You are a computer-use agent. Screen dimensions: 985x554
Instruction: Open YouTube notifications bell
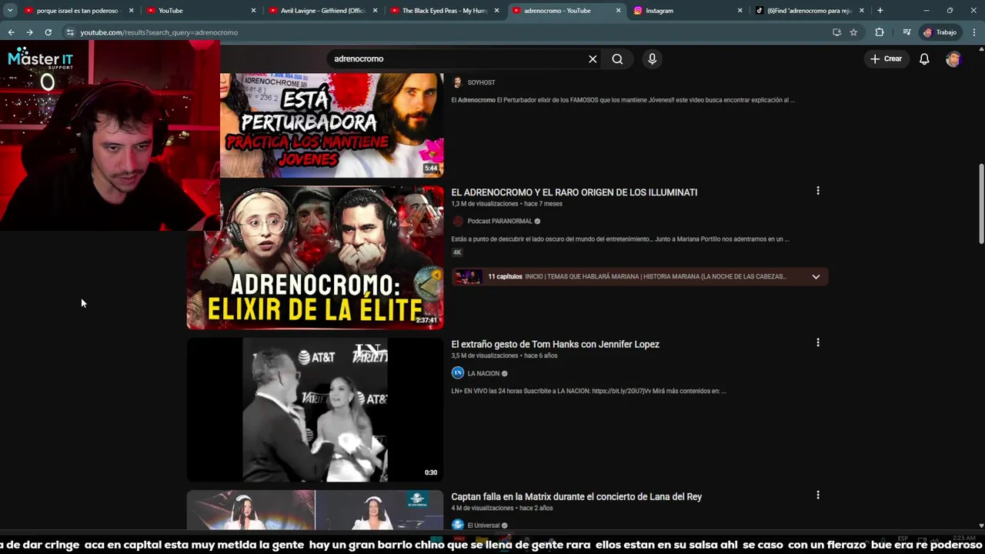[x=924, y=59]
